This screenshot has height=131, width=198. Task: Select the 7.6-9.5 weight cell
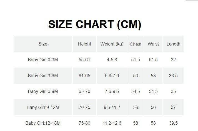click(x=112, y=91)
